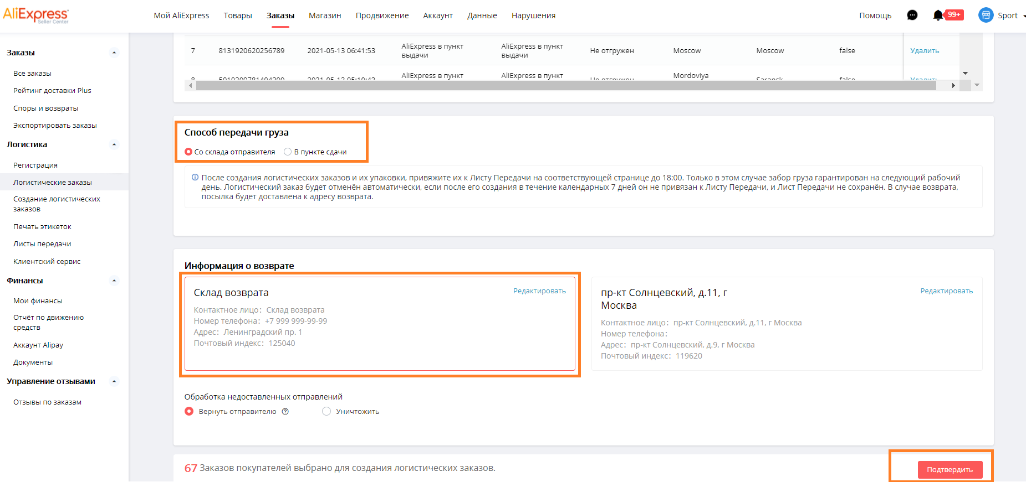
Task: Open the Продвижение menu
Action: [382, 15]
